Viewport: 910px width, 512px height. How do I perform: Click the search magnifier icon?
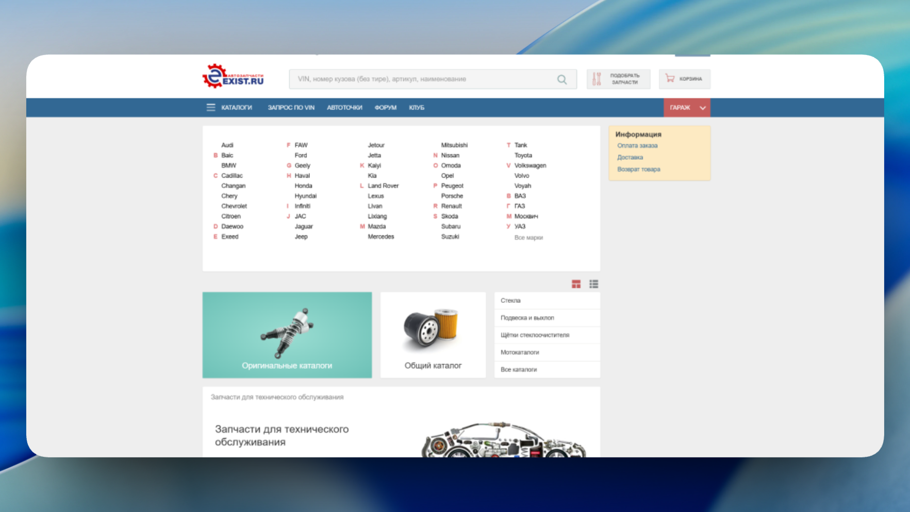click(562, 79)
